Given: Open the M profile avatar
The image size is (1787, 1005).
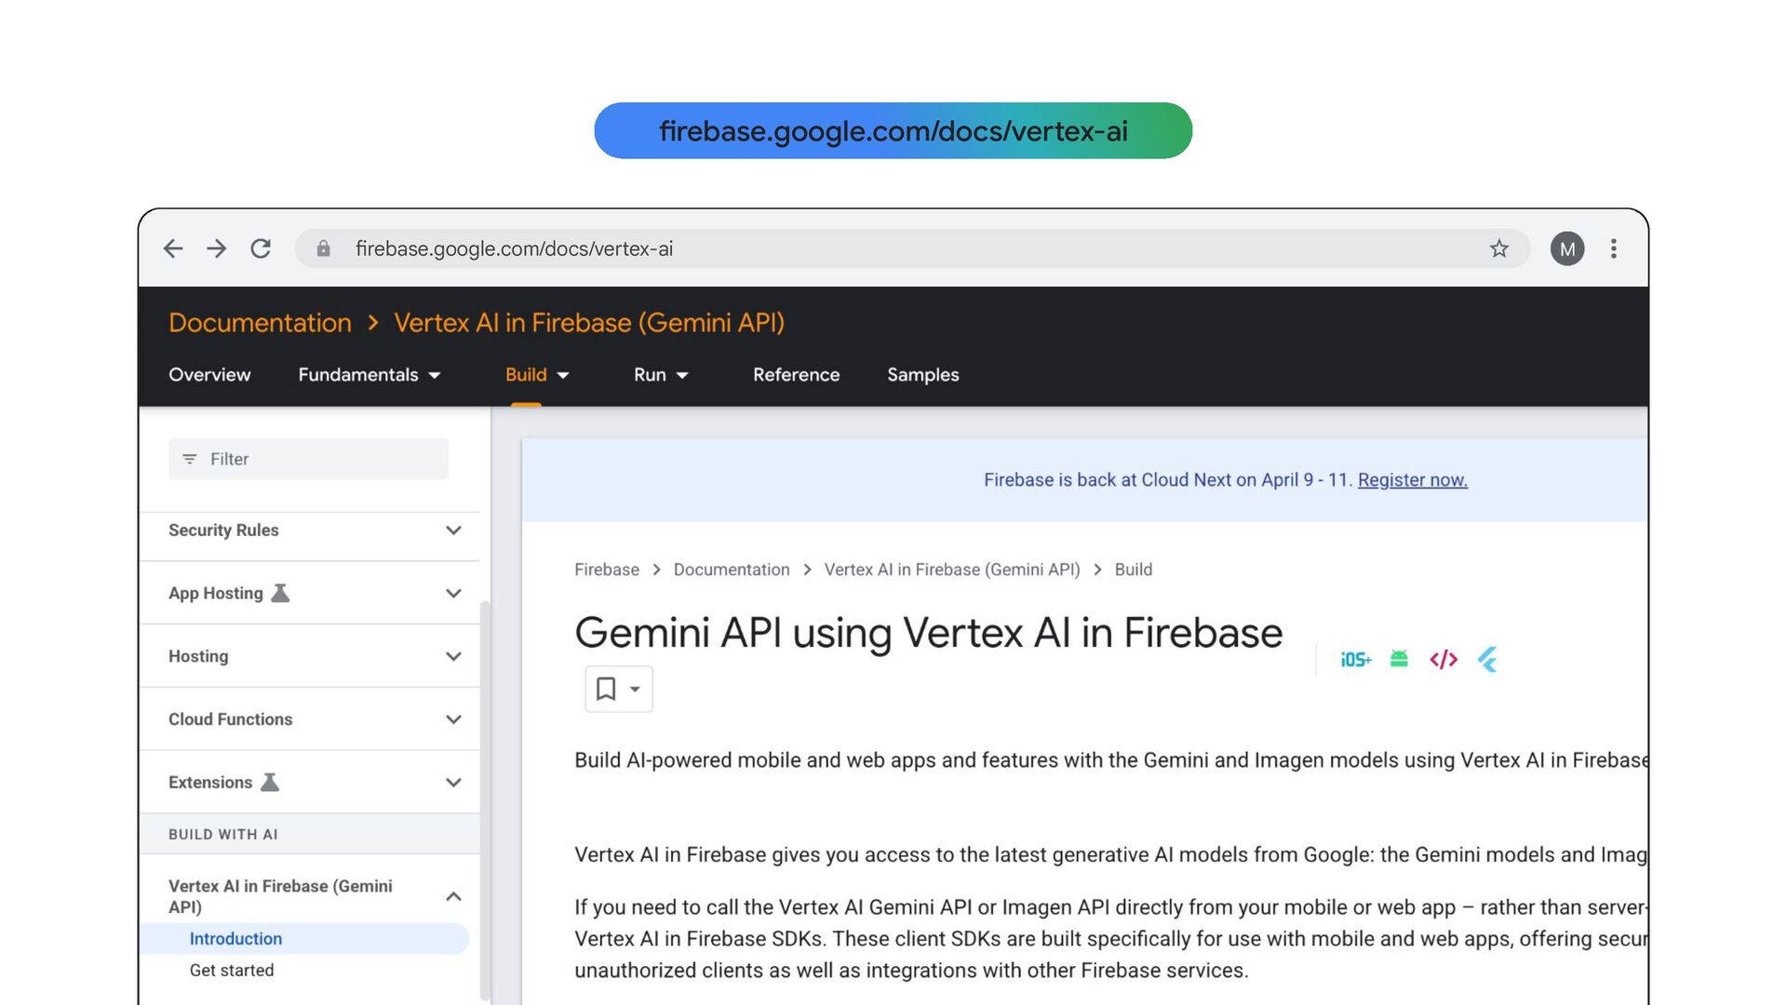Looking at the screenshot, I should 1567,248.
